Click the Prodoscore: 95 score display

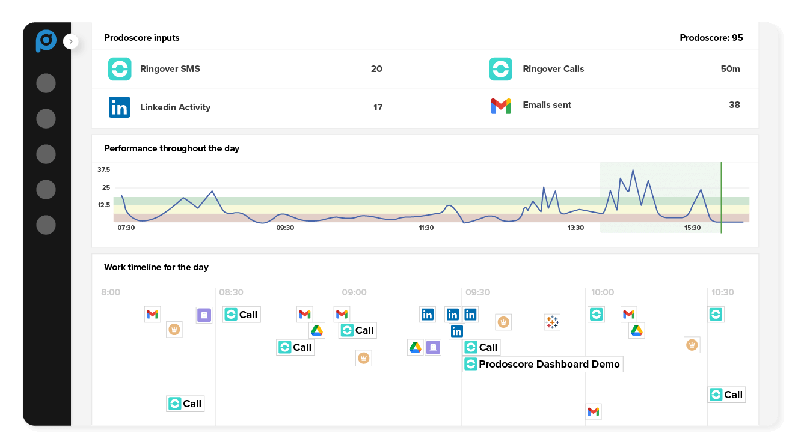[711, 37]
